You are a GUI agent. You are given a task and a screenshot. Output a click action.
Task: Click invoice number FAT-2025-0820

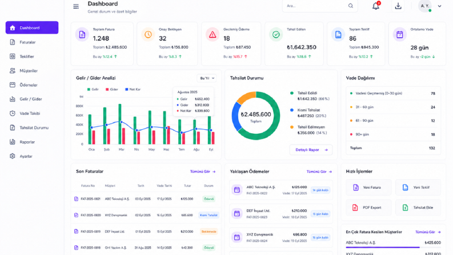pyautogui.click(x=91, y=215)
